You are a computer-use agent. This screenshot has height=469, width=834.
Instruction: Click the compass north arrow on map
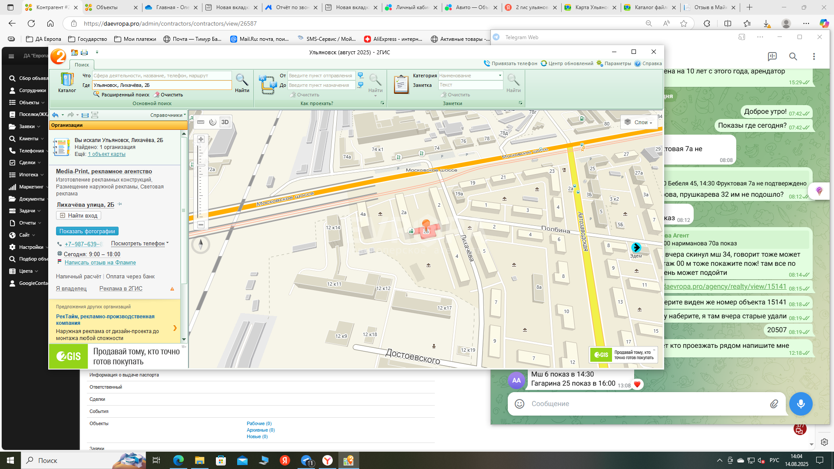[201, 244]
